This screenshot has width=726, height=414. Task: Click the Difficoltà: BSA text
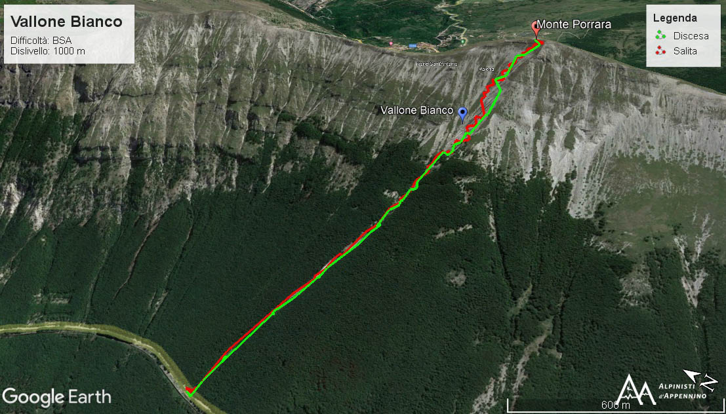coord(41,41)
